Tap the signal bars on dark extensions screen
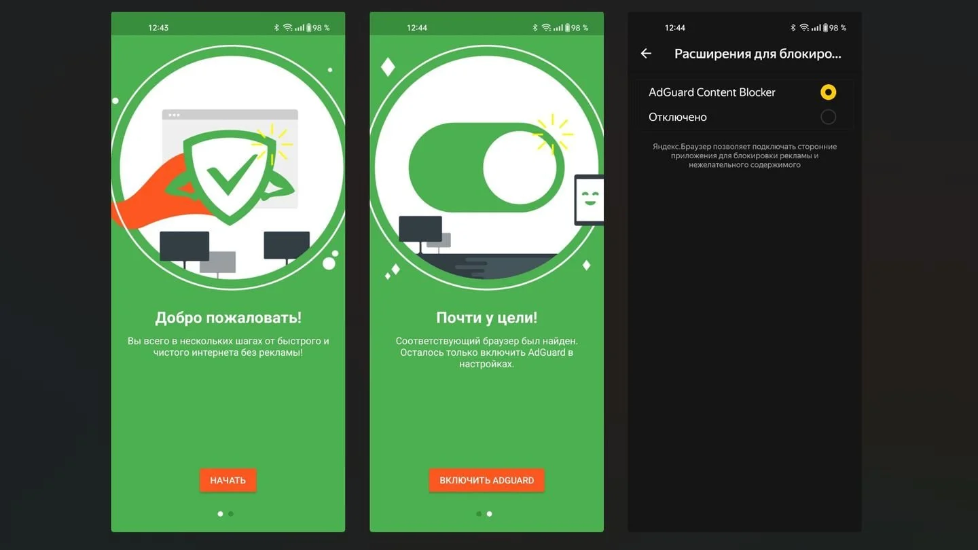This screenshot has height=550, width=978. tap(816, 28)
